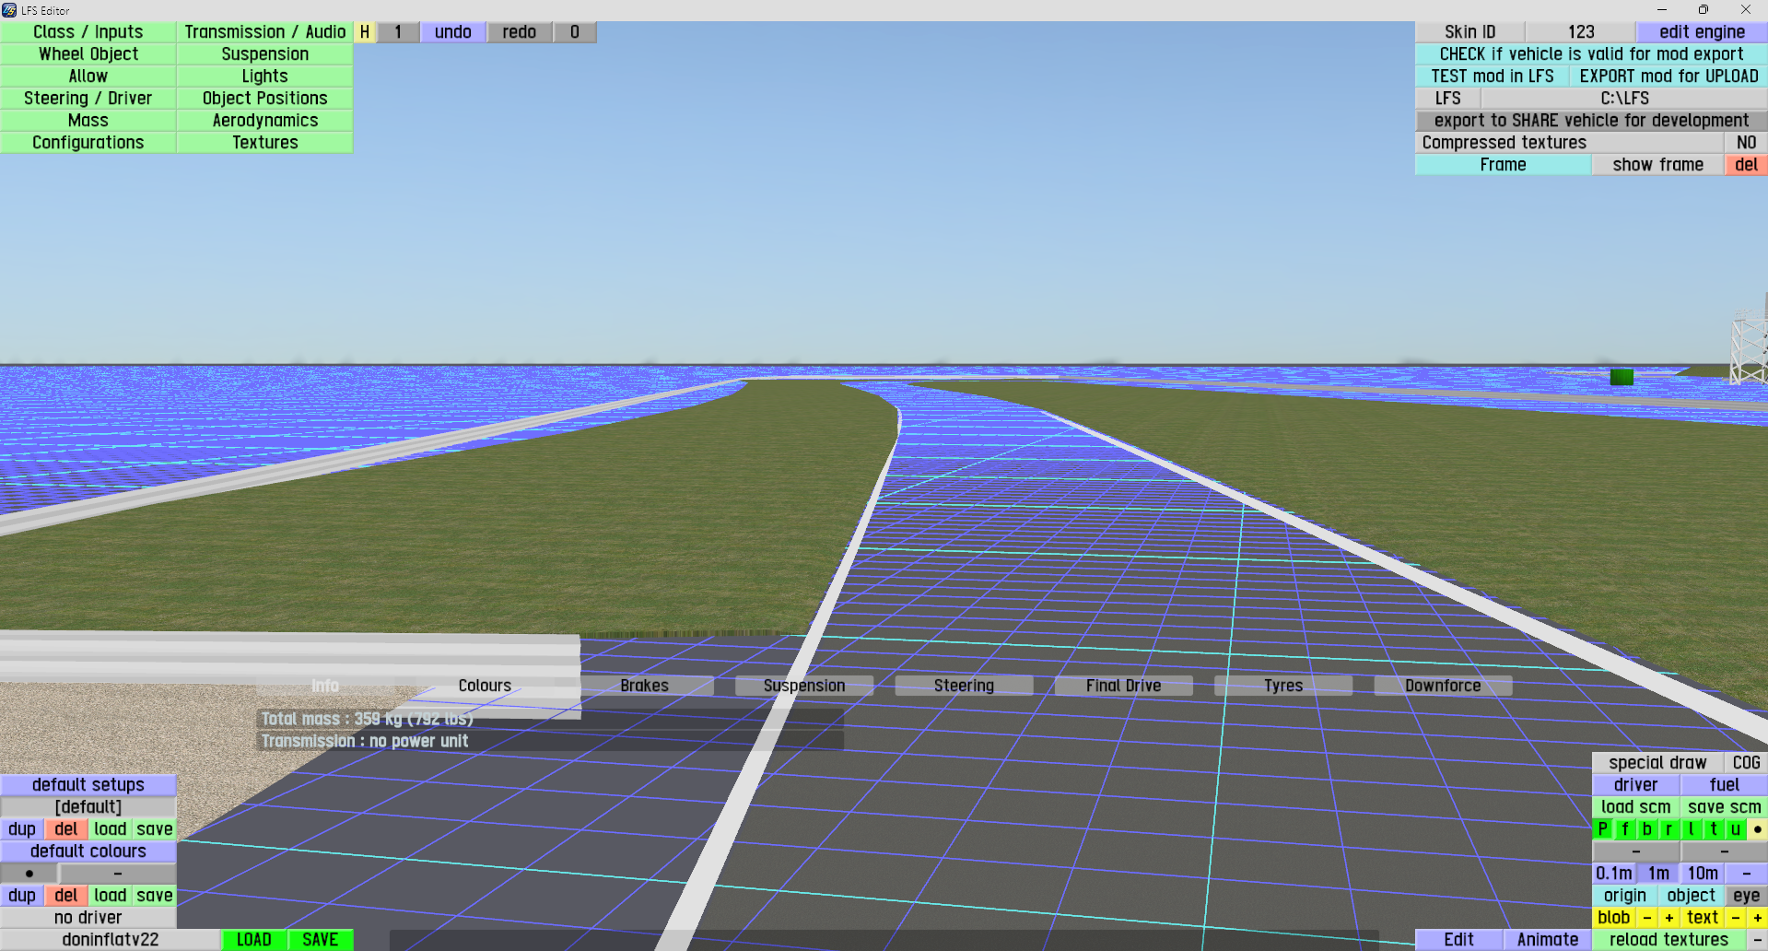Toggle the COG display
1768x951 pixels.
pyautogui.click(x=1747, y=763)
